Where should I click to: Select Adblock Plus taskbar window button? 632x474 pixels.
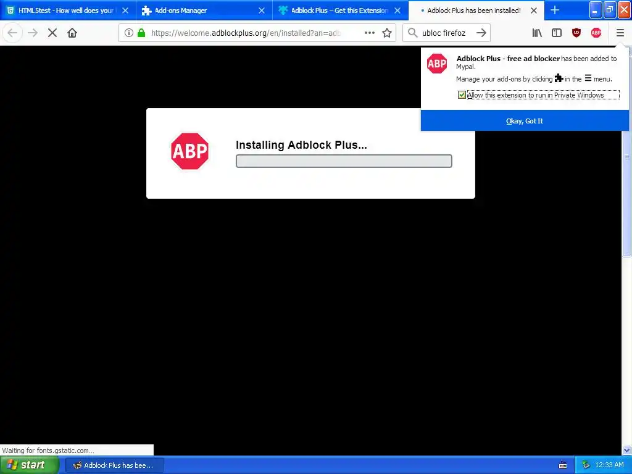114,465
